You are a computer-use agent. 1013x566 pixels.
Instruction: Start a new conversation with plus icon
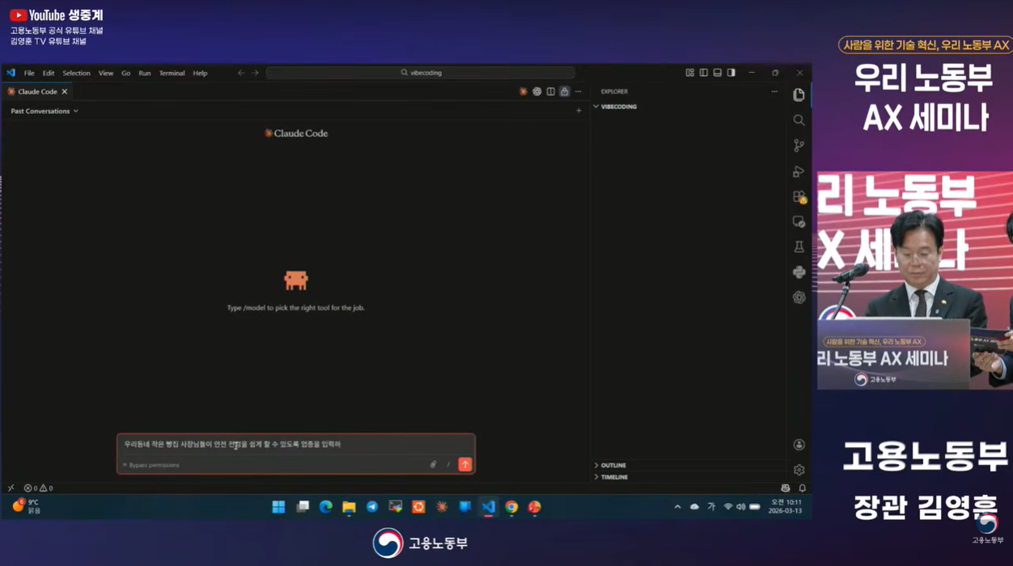click(579, 111)
